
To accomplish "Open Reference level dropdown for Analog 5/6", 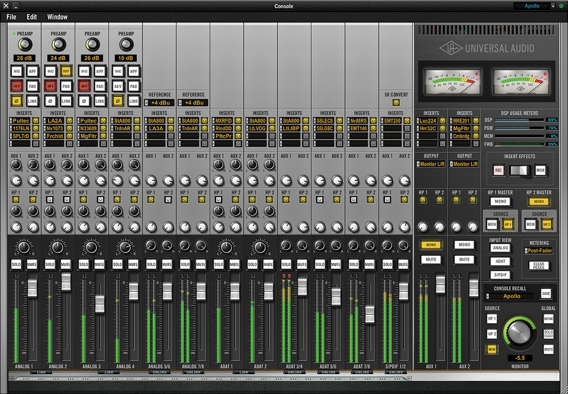I will point(160,103).
